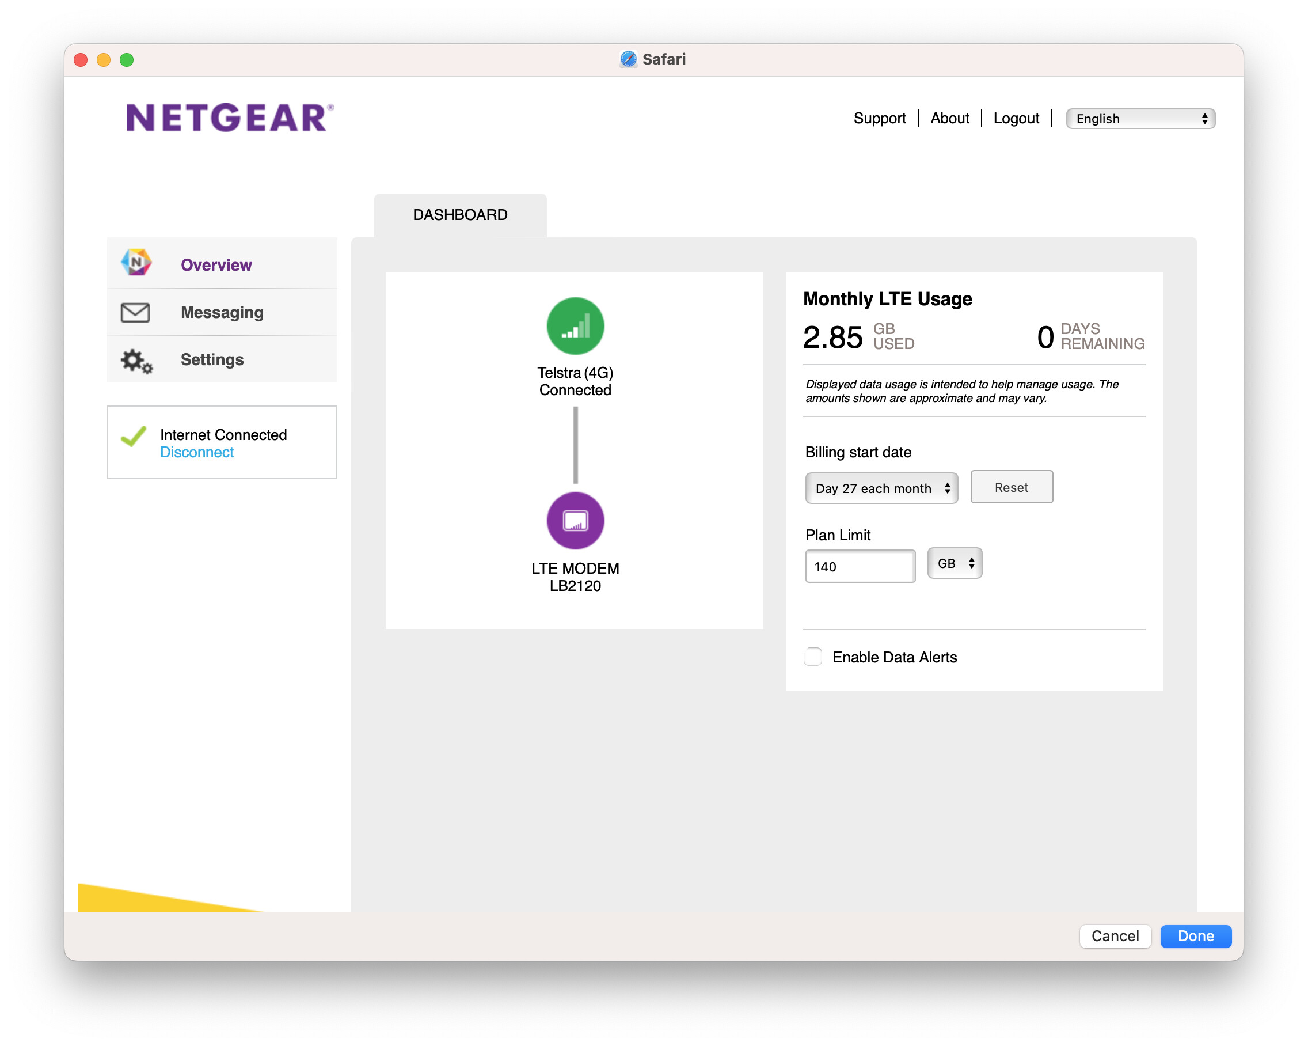This screenshot has height=1046, width=1308.
Task: Click the red close window button
Action: [x=81, y=59]
